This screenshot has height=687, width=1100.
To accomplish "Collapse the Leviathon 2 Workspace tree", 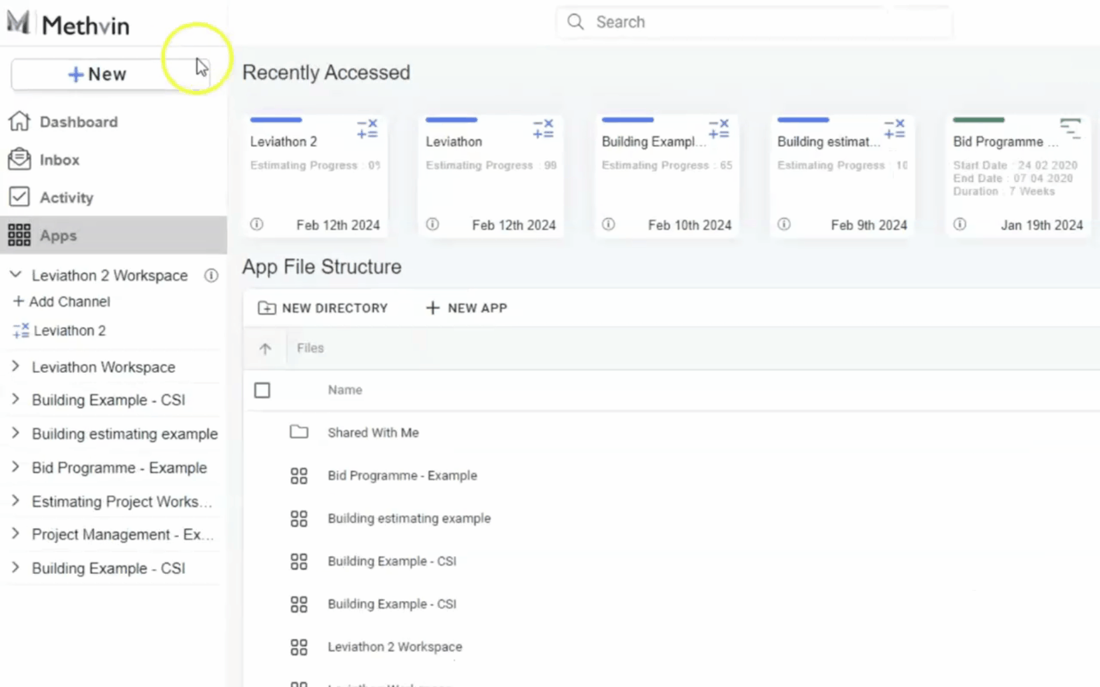I will pyautogui.click(x=16, y=275).
